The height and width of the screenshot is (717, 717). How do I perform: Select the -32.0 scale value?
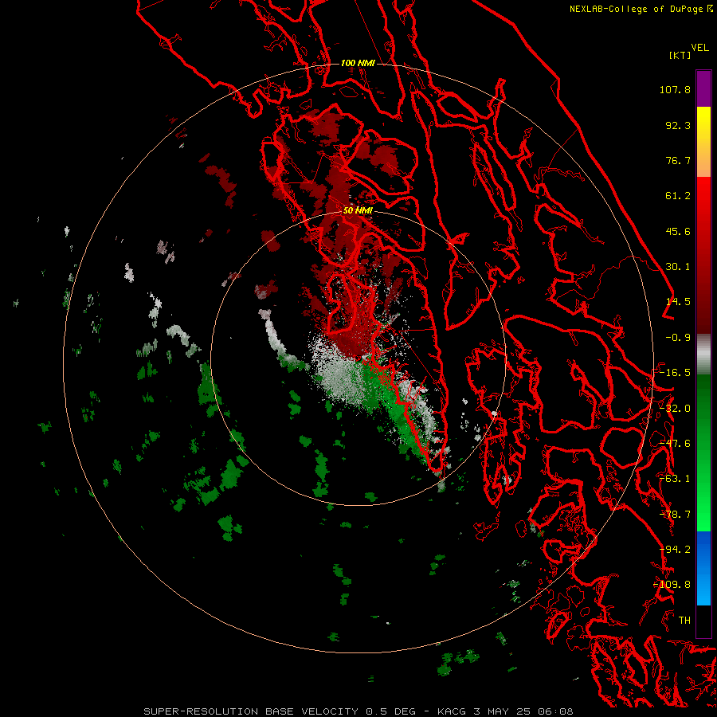[675, 409]
